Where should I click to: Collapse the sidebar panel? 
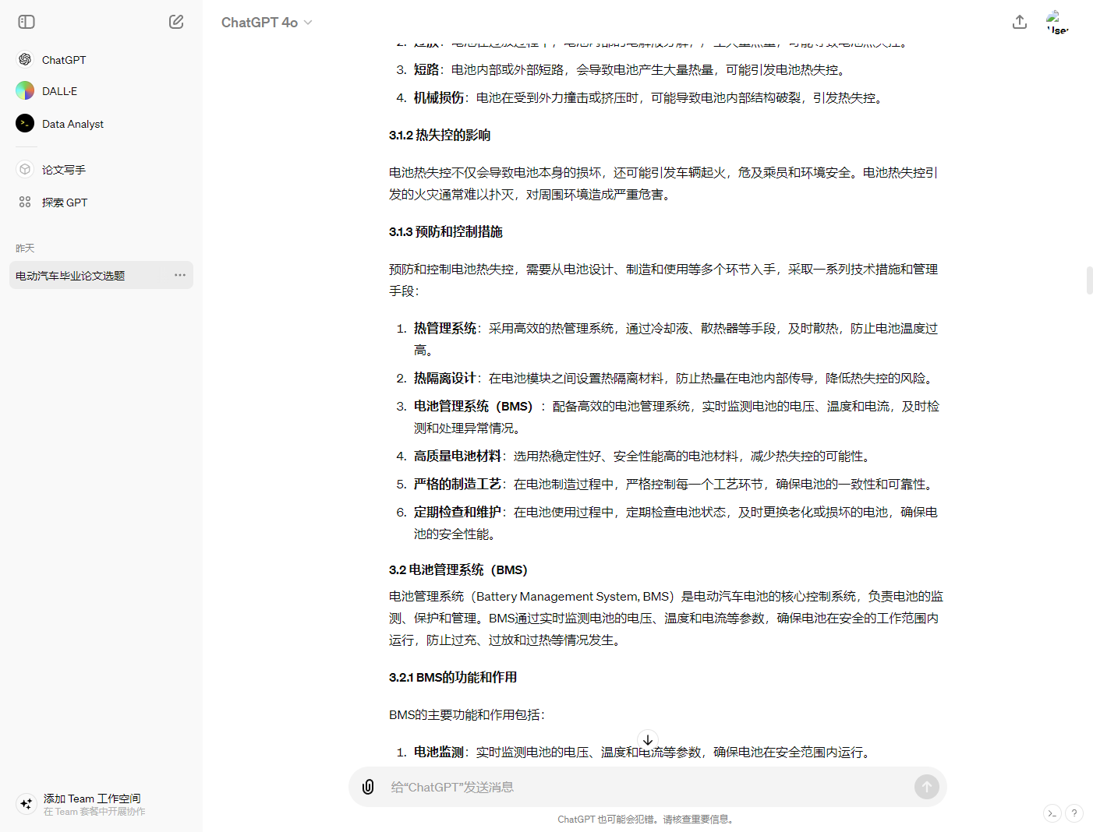pyautogui.click(x=27, y=22)
